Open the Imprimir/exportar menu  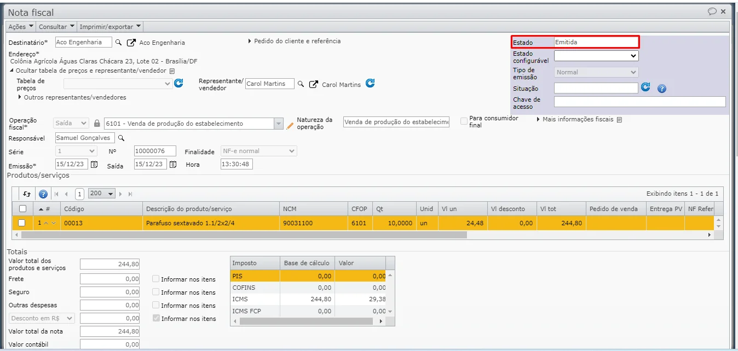pos(110,26)
